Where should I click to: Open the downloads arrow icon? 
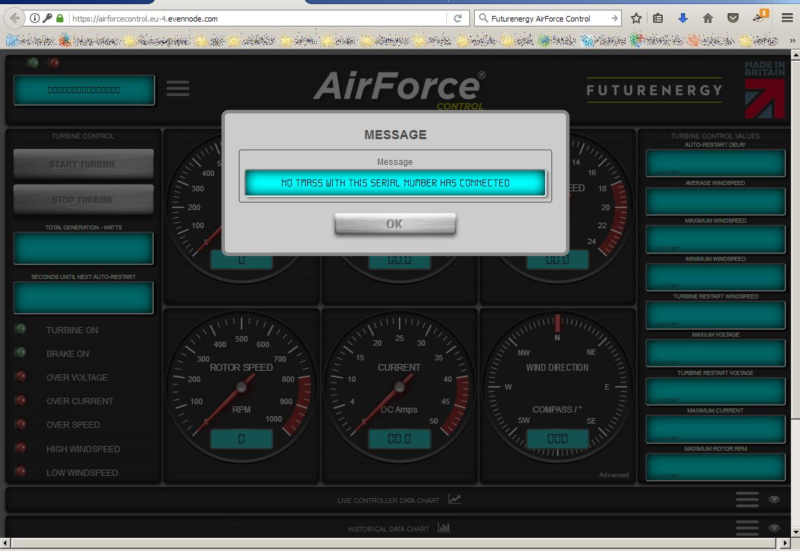point(682,18)
